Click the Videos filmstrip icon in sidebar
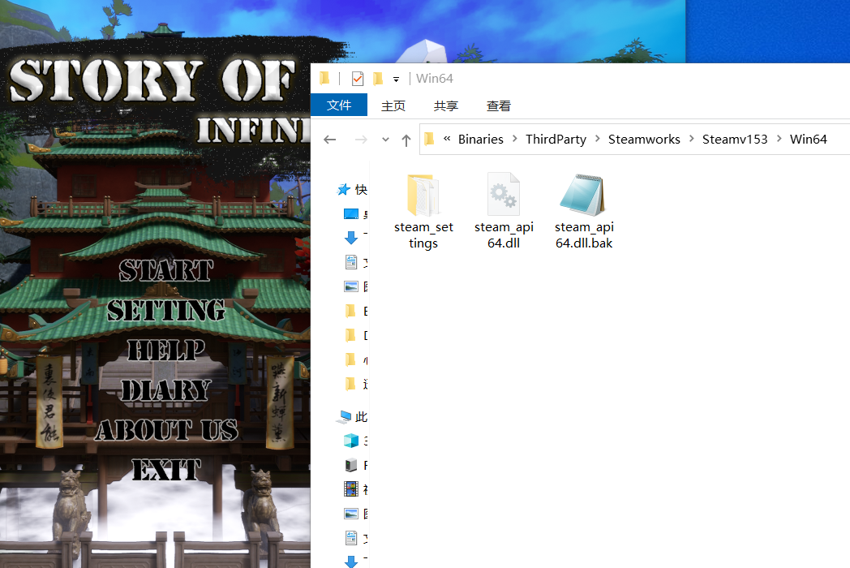Viewport: 850px width, 568px height. (x=350, y=488)
